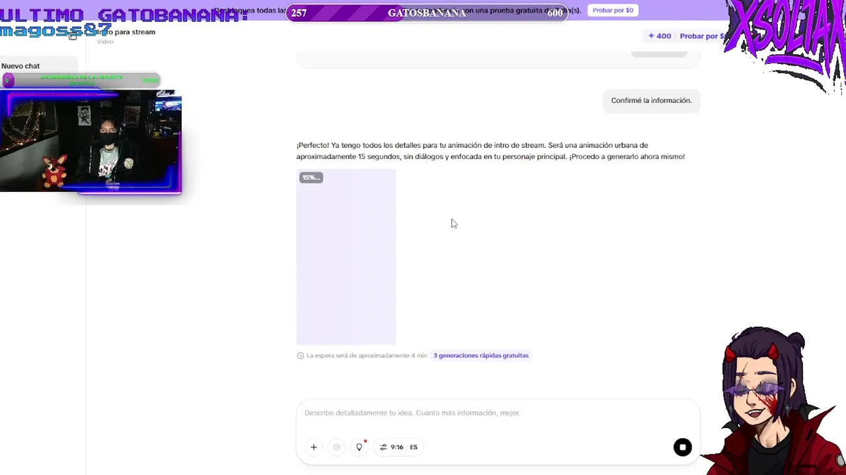This screenshot has width=846, height=475.
Task: Open the lightbulb ideas button
Action: 360,447
